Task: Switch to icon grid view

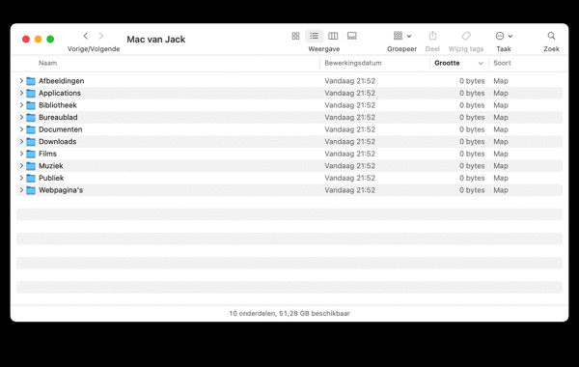Action: [x=295, y=36]
